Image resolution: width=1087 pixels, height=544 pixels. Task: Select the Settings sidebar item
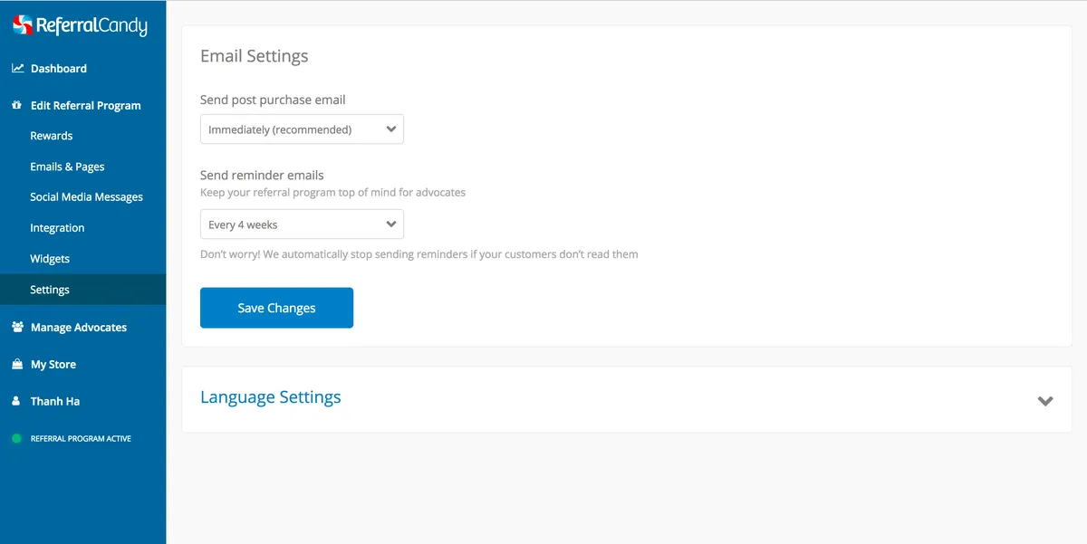50,290
